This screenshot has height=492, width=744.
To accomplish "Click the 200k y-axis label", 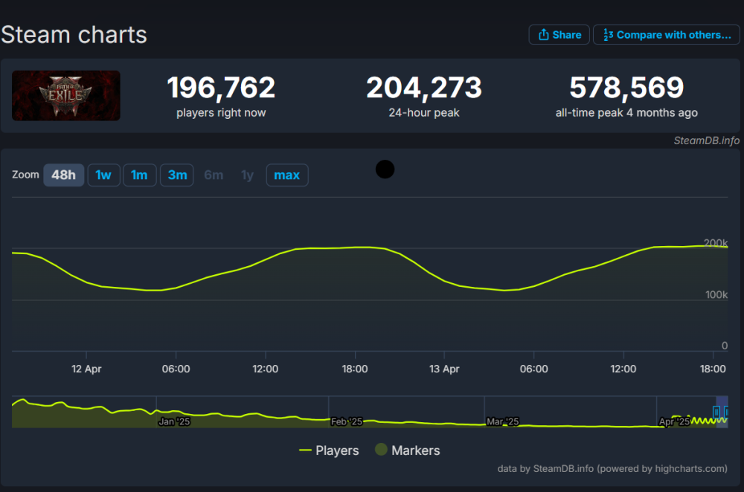I will (x=716, y=243).
